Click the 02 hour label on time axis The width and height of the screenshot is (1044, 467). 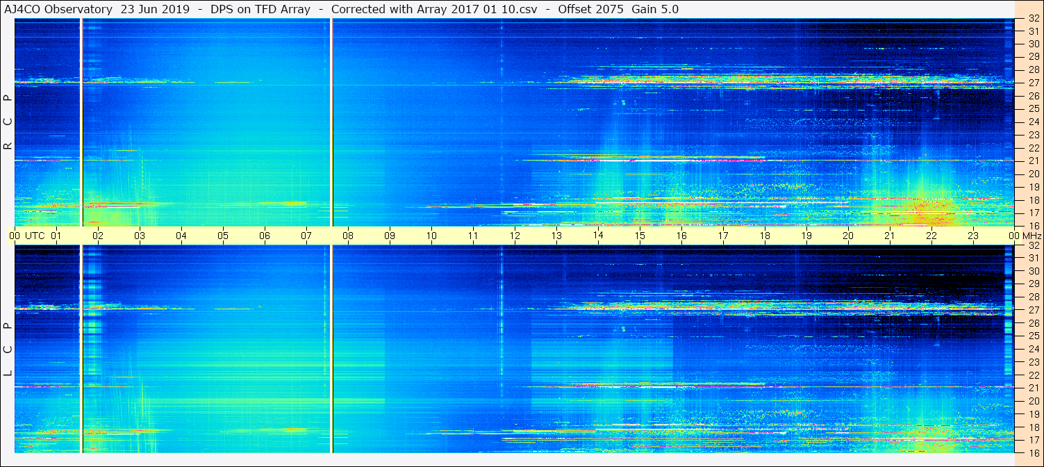coord(98,236)
